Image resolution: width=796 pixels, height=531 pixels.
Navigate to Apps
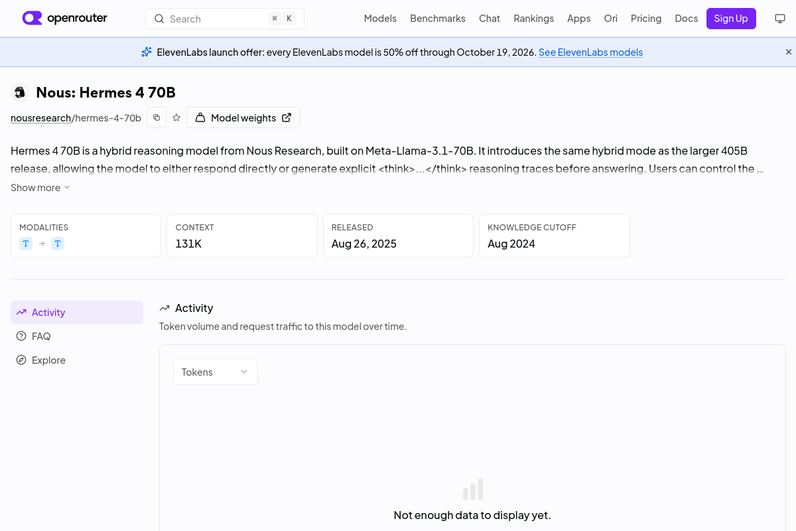coord(579,19)
